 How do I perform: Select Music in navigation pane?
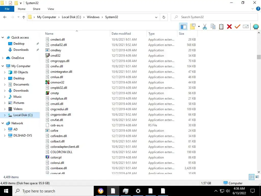coord(18,97)
